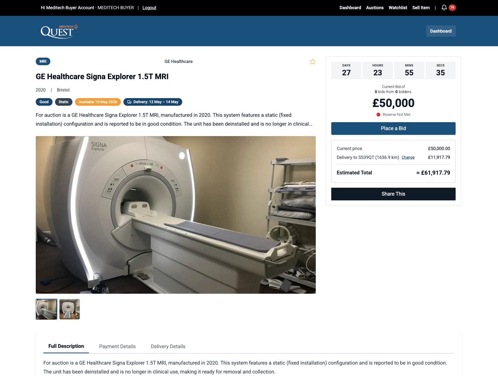Click the Available 10 May 2026 badge

click(98, 102)
